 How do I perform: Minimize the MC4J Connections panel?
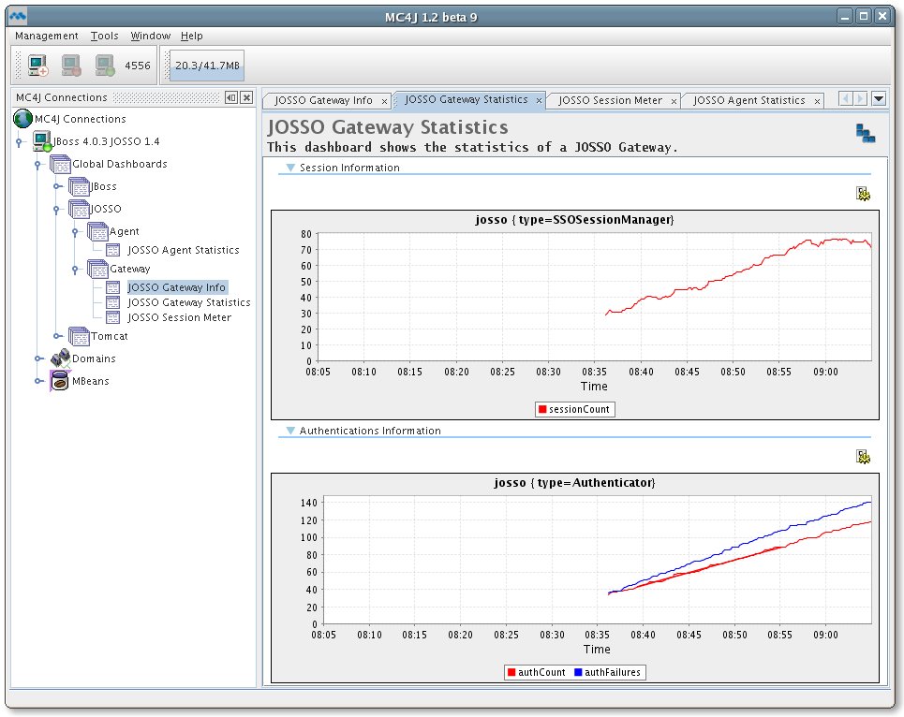coord(230,97)
